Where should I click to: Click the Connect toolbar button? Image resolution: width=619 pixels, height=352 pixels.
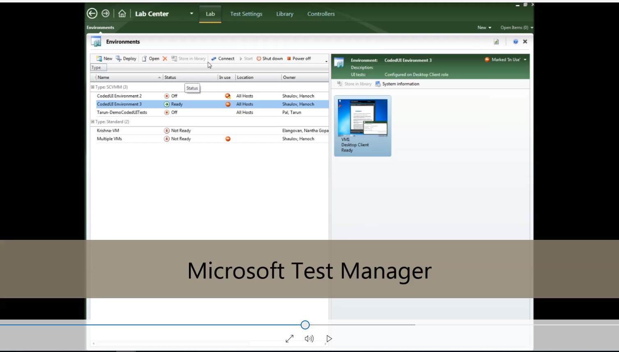pos(223,59)
